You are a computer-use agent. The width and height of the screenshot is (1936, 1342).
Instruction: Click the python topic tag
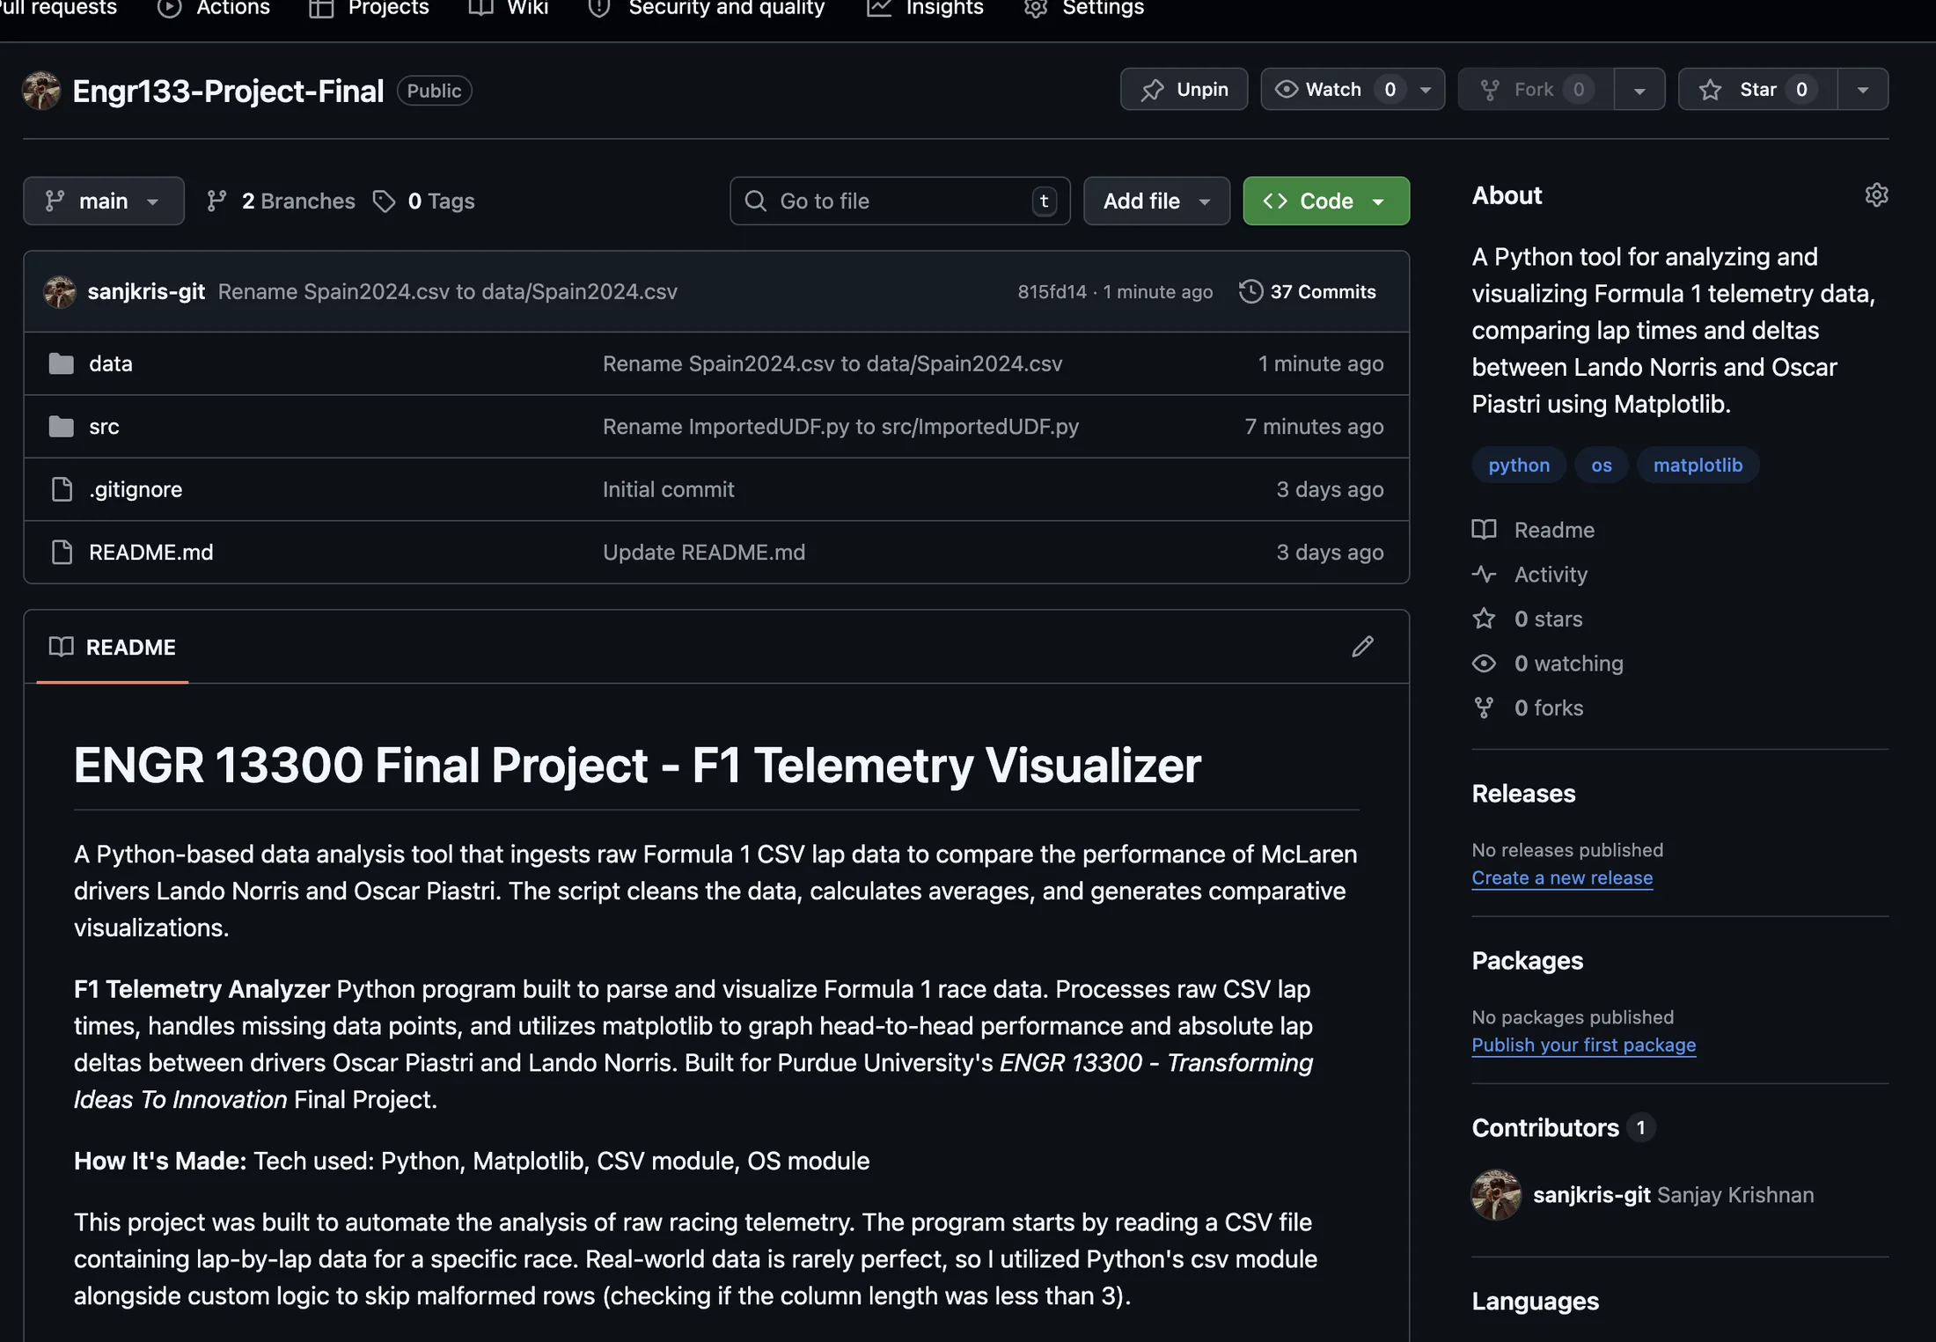pos(1519,466)
